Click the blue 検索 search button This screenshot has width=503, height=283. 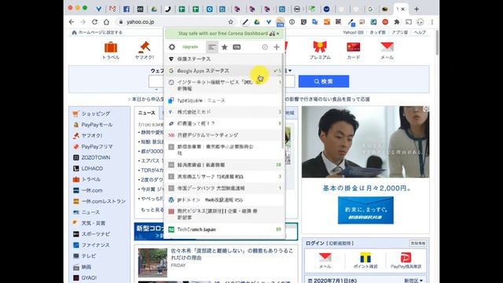pyautogui.click(x=324, y=82)
